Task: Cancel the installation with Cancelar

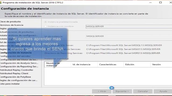Action: (x=143, y=91)
